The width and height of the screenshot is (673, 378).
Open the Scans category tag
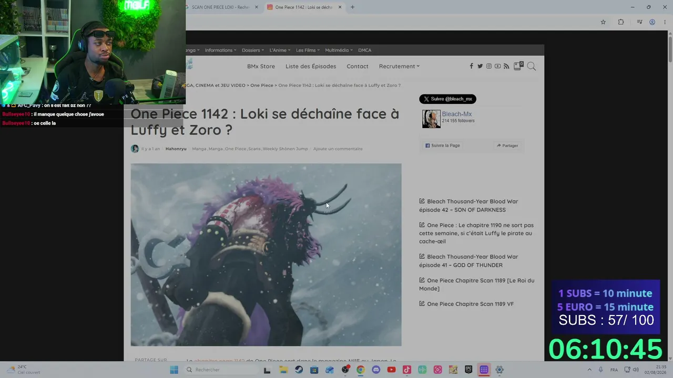click(x=254, y=149)
